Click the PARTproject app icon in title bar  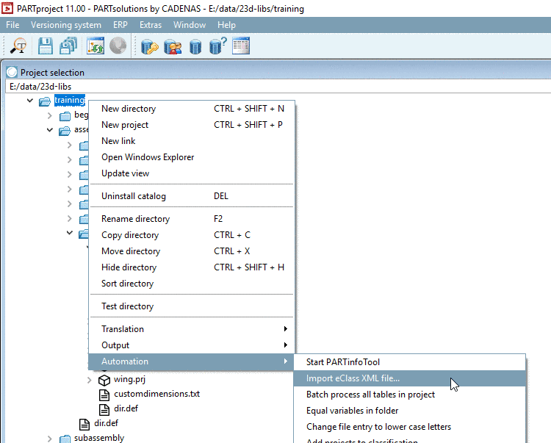click(x=7, y=8)
